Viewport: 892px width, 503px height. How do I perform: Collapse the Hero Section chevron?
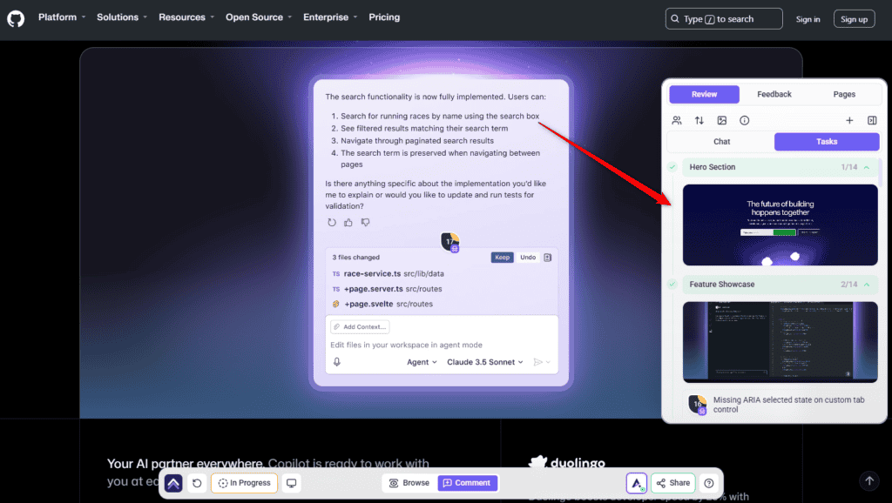[867, 167]
